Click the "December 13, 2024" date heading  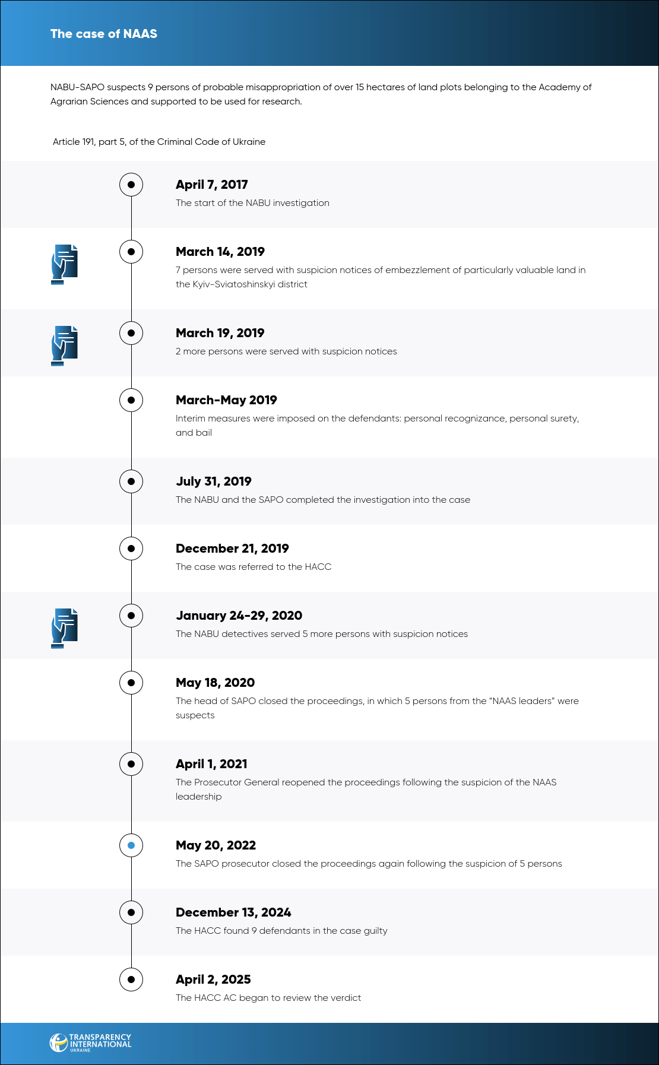[233, 912]
